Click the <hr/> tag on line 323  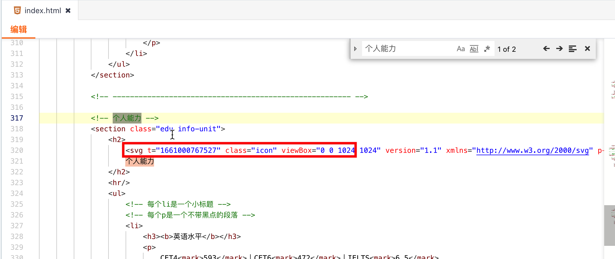(119, 183)
